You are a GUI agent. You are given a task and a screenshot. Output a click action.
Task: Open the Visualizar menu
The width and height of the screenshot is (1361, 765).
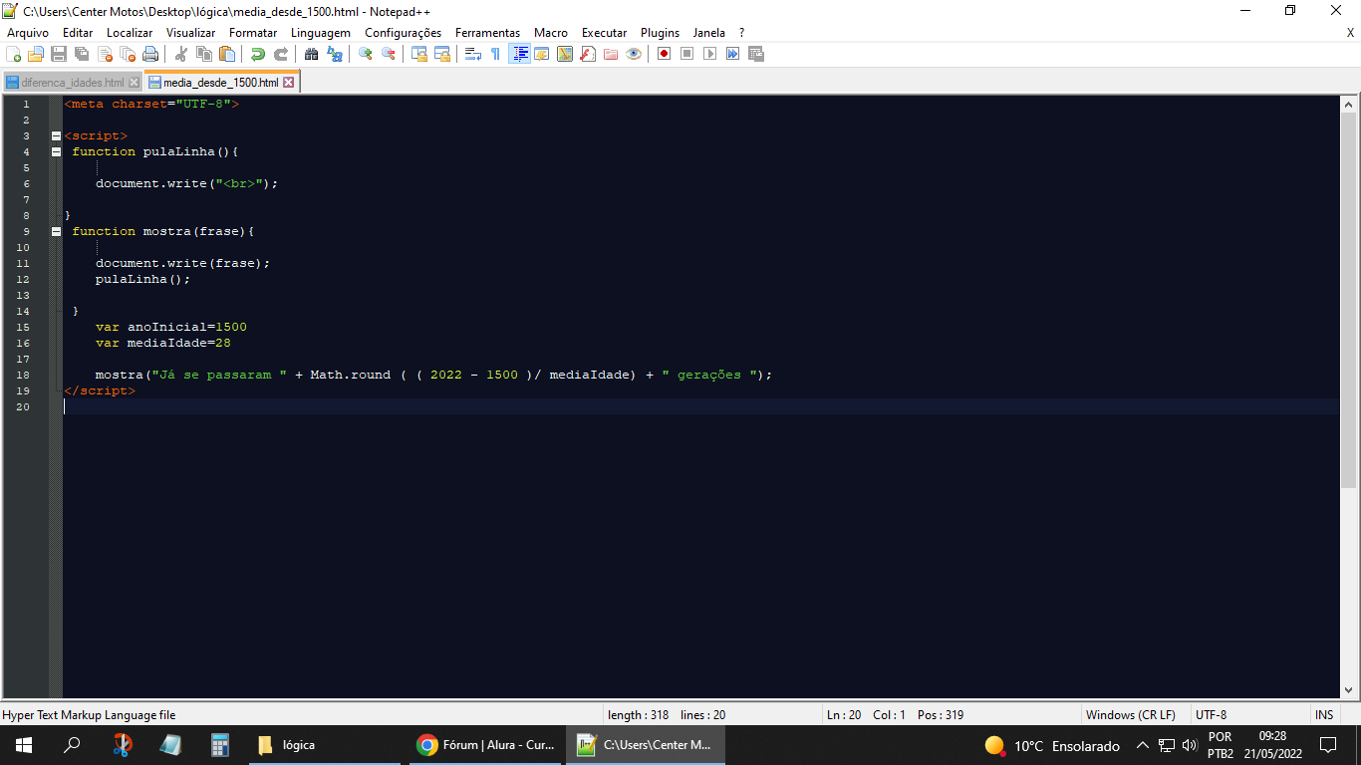click(x=190, y=33)
